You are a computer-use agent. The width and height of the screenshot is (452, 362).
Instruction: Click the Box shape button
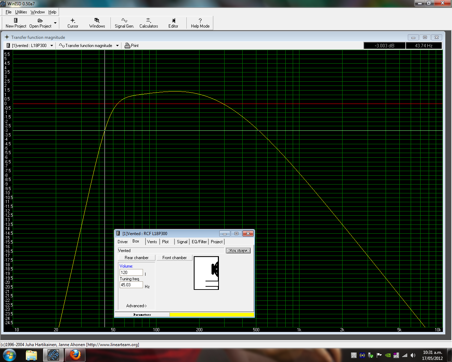238,251
